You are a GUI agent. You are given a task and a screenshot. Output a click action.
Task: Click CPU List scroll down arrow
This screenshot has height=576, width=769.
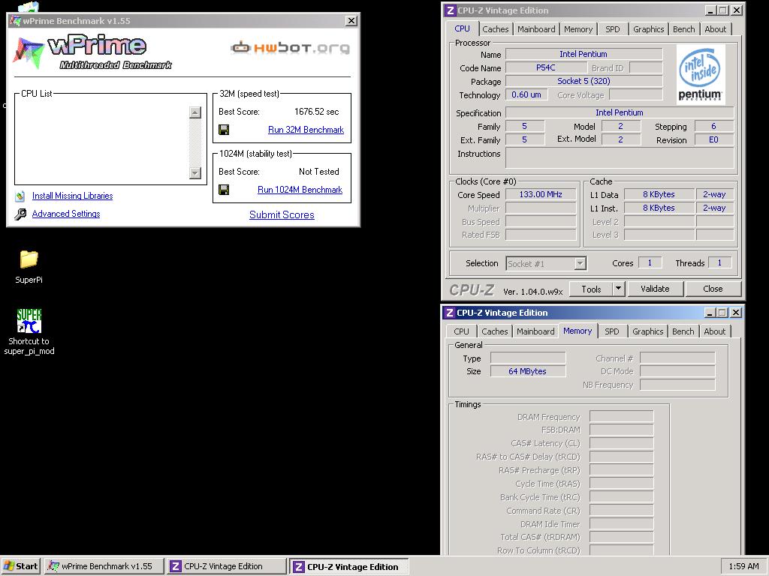click(x=195, y=173)
